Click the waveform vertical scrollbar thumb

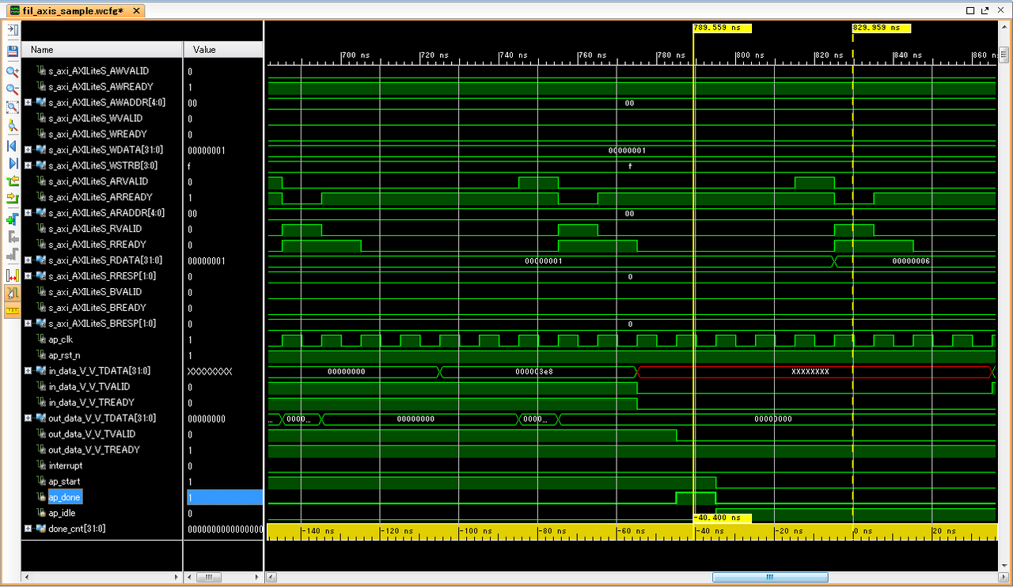1004,55
